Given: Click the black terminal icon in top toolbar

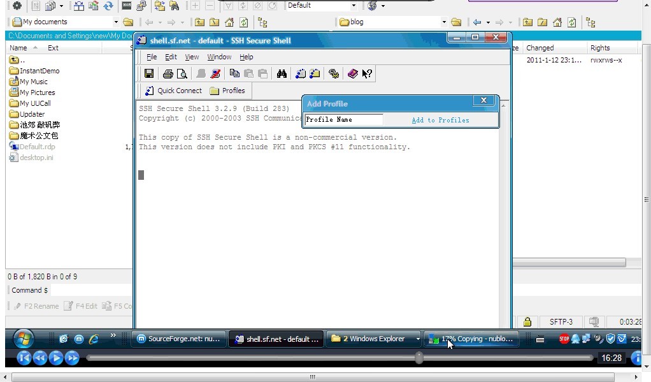Looking at the screenshot, I should pos(127,5).
